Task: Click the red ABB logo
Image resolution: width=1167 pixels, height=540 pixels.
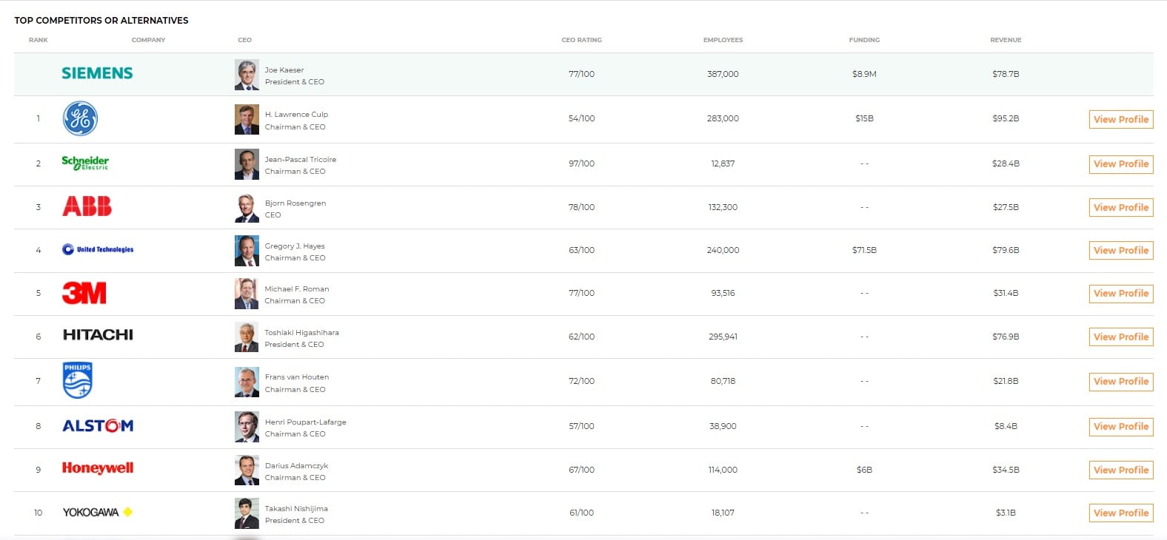Action: [x=87, y=206]
